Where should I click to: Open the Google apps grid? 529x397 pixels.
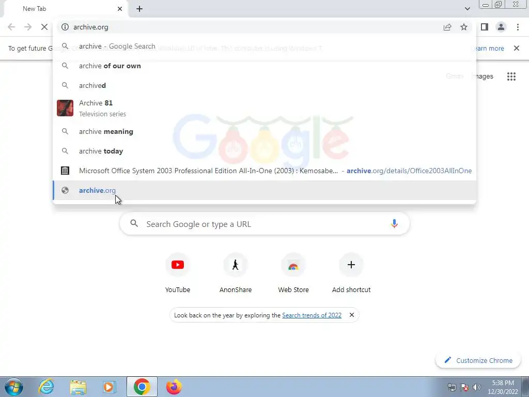tap(511, 77)
